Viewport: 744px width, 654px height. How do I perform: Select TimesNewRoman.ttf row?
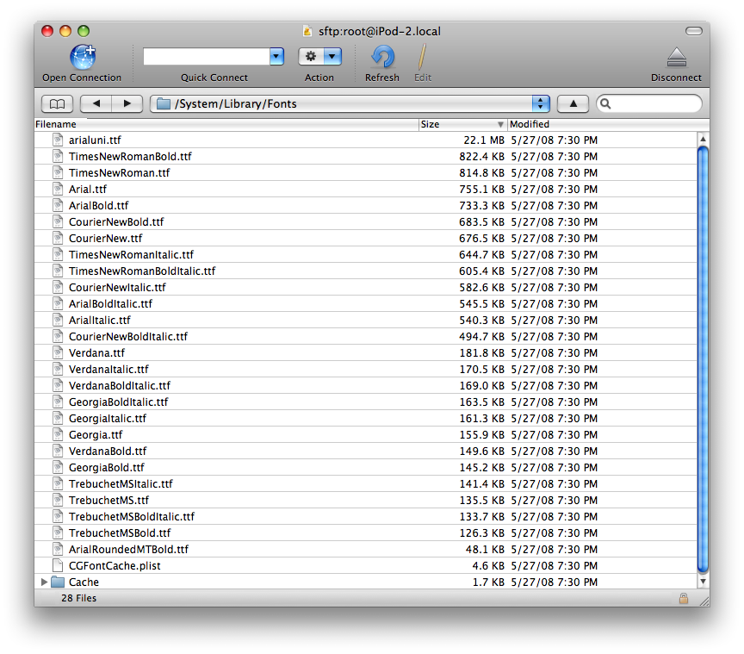coord(365,173)
